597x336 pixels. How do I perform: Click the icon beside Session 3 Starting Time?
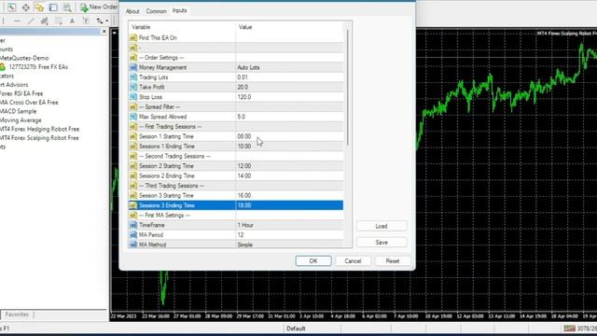[x=133, y=195]
